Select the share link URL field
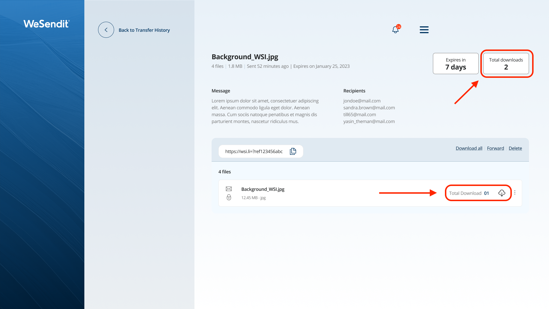 [254, 151]
